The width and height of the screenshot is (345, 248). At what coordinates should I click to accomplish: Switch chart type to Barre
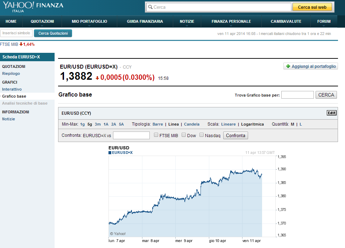coord(158,124)
